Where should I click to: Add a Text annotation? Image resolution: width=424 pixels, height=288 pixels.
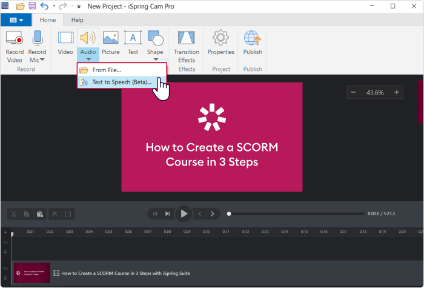click(133, 43)
